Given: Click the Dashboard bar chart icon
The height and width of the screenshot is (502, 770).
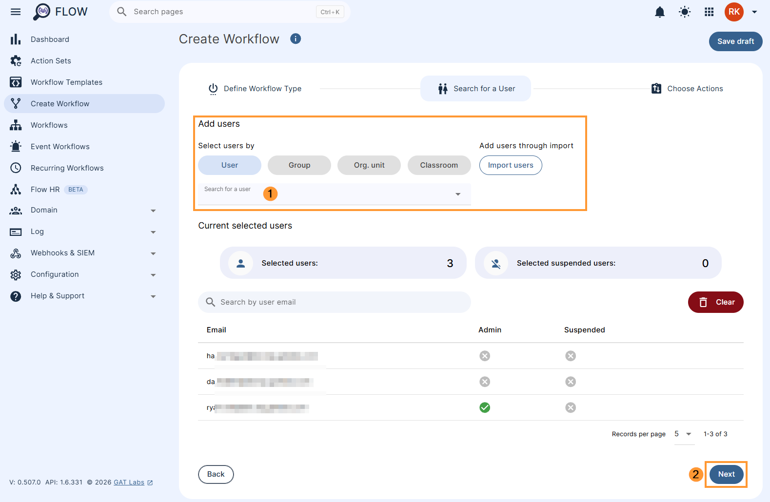Looking at the screenshot, I should click(16, 39).
